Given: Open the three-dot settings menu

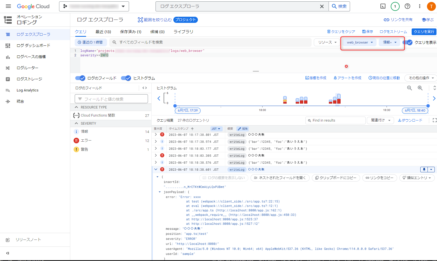Looking at the screenshot, I should [x=420, y=6].
